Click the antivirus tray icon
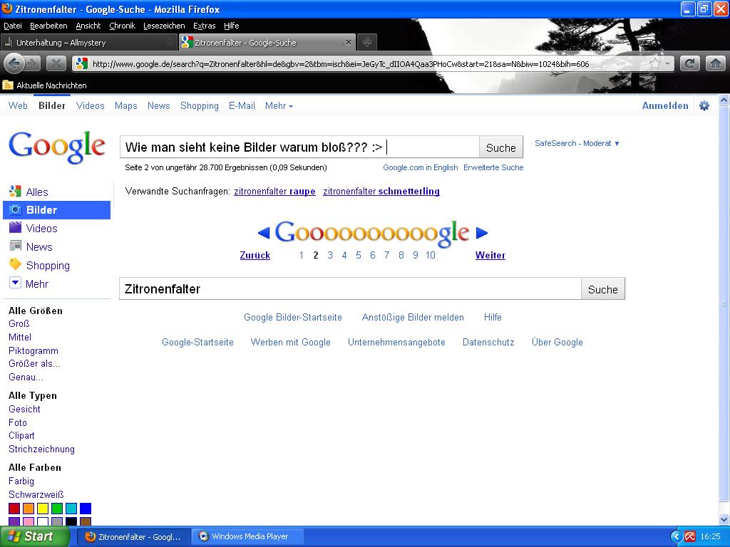The height and width of the screenshot is (547, 730). [x=689, y=537]
